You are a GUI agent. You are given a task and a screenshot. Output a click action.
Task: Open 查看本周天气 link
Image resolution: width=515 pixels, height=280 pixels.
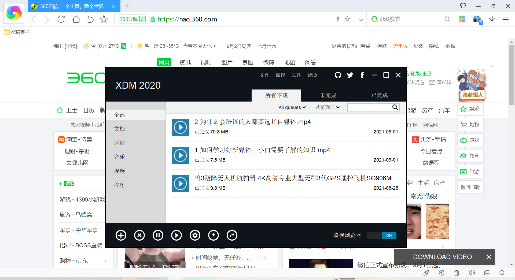tap(199, 46)
